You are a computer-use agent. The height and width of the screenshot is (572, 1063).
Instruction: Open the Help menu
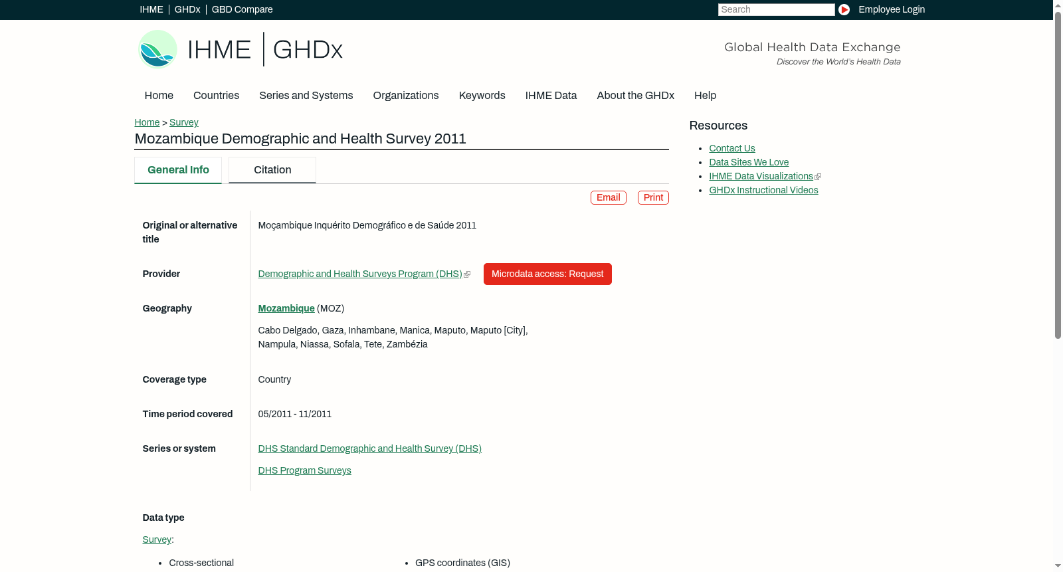point(705,95)
